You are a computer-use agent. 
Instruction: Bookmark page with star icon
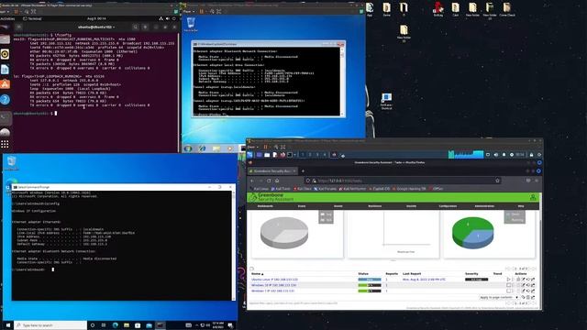(497, 181)
